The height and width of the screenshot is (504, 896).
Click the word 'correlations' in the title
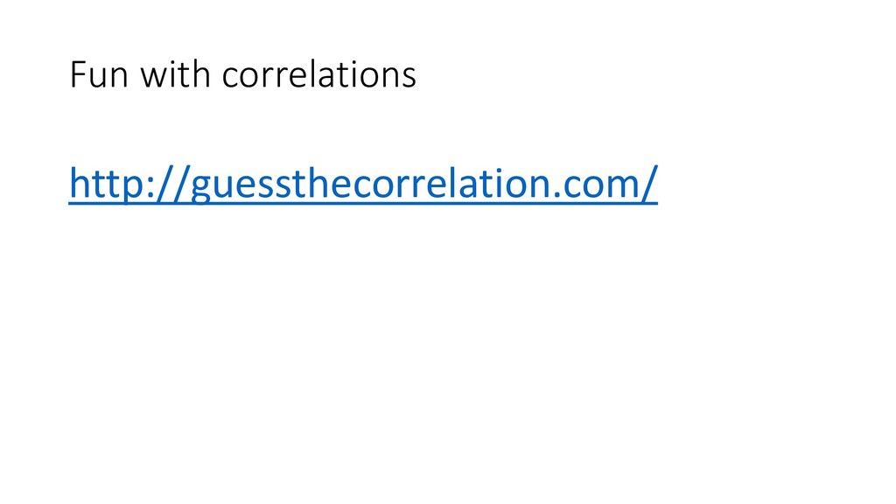point(318,74)
